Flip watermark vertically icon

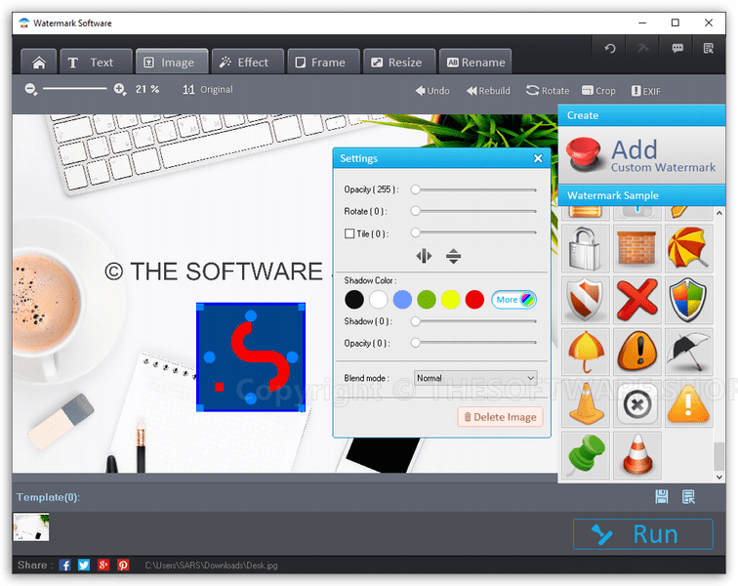tap(453, 256)
